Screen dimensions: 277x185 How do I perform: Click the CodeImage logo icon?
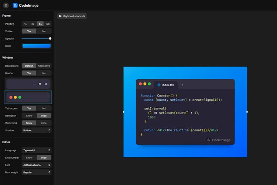coord(15,6)
